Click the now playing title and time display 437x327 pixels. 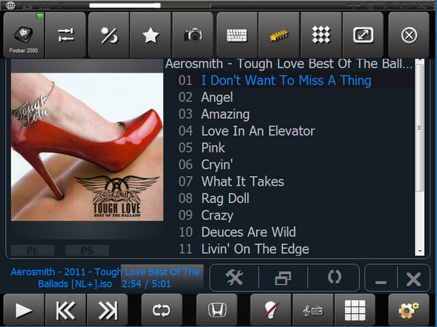click(x=105, y=278)
